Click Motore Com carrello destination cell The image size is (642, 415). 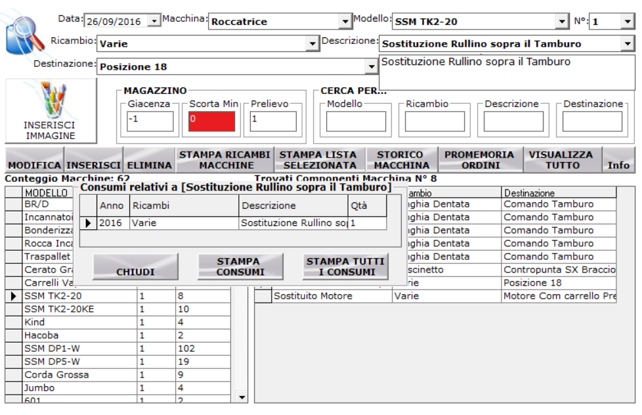[559, 295]
